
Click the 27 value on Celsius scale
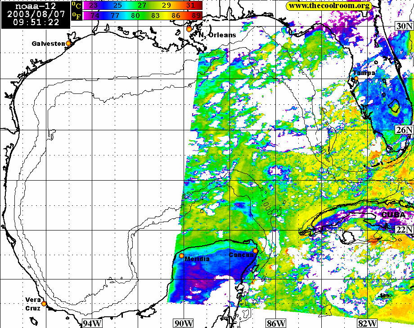pyautogui.click(x=142, y=5)
